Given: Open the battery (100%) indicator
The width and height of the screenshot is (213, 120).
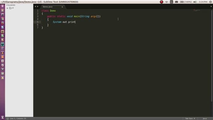Looking at the screenshot, I should coord(186,2).
